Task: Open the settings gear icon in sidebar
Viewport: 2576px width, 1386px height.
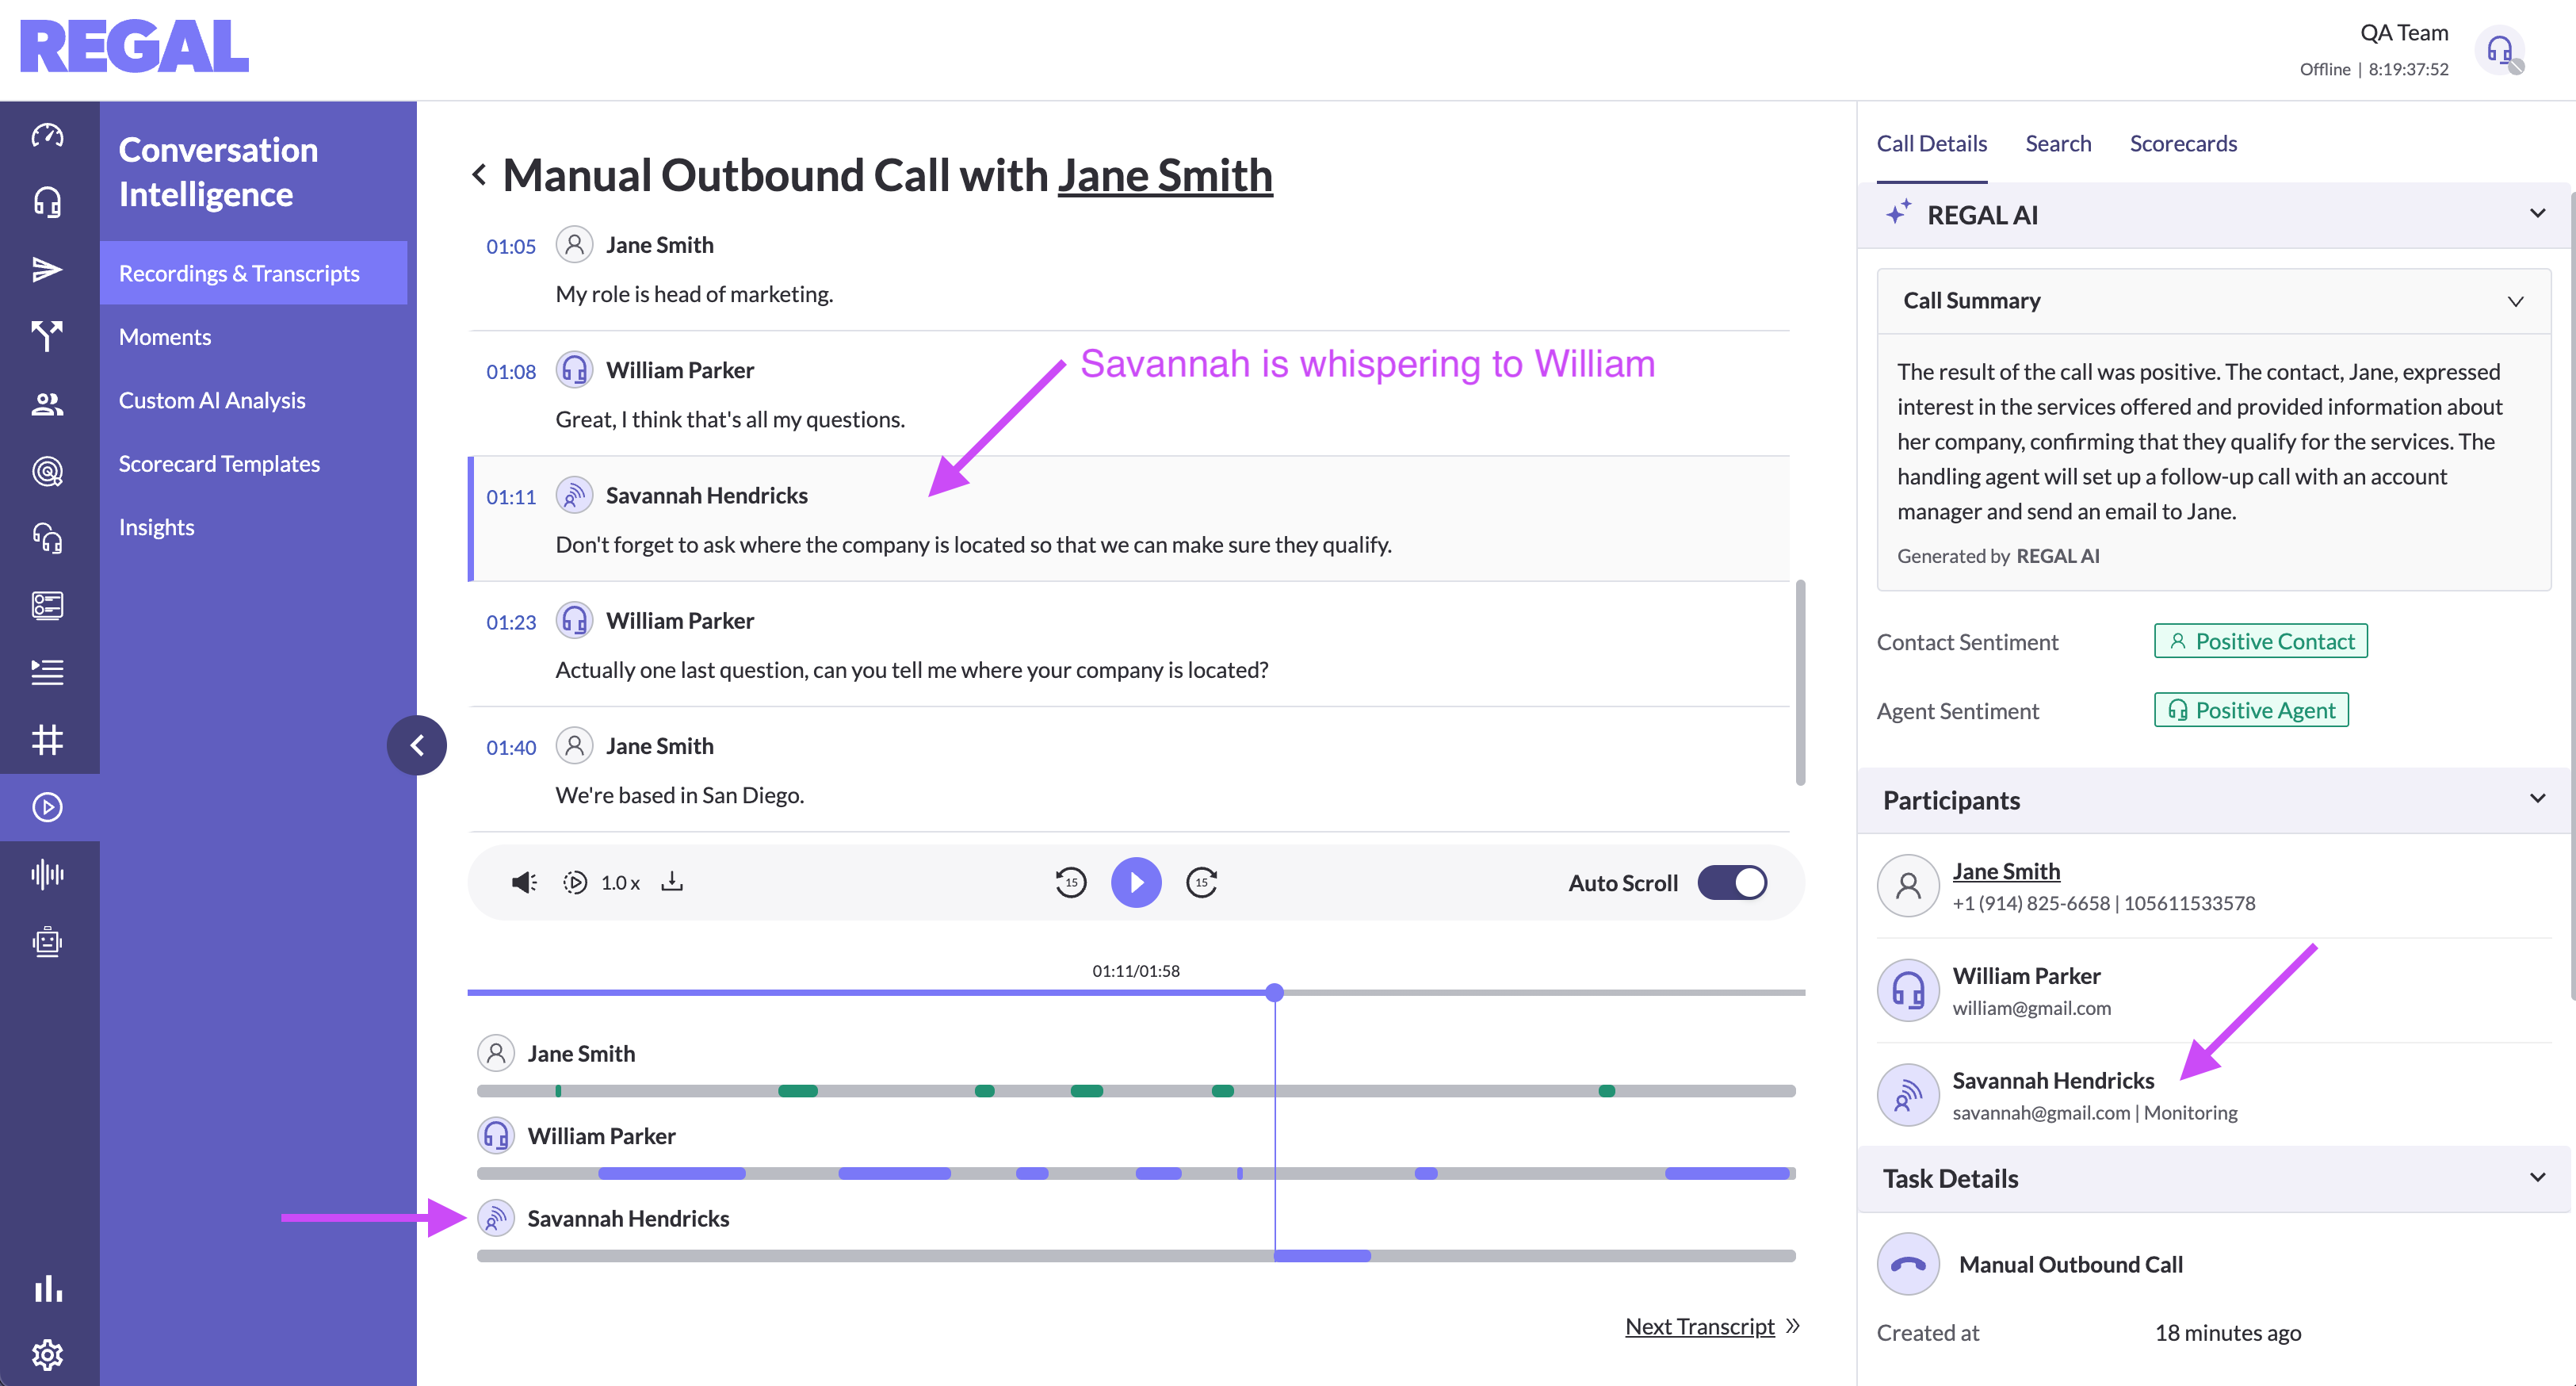Action: pyautogui.click(x=47, y=1355)
